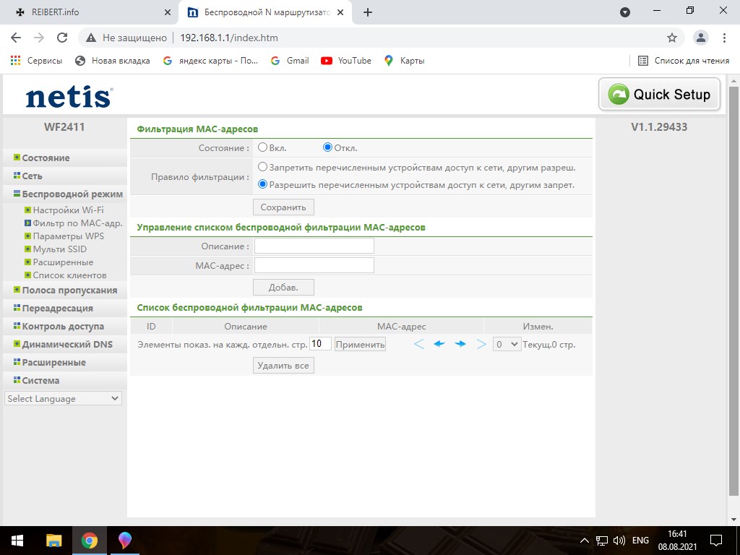Image resolution: width=740 pixels, height=555 pixels.
Task: Open Фильтр по MAC-адр. submenu item
Action: tap(74, 223)
